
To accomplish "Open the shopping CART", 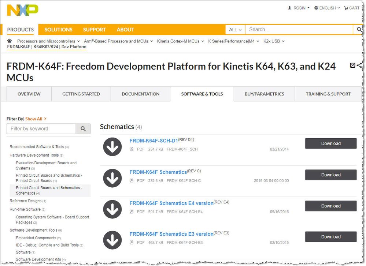I will click(x=352, y=8).
